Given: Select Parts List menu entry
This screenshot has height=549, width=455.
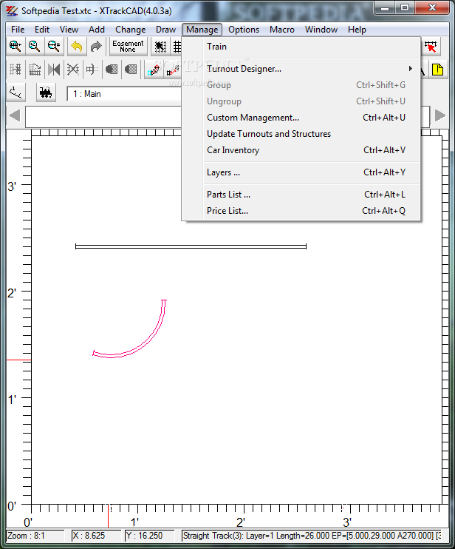Looking at the screenshot, I should pyautogui.click(x=301, y=195).
